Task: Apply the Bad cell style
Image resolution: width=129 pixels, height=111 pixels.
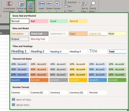Action: [x=39, y=21]
